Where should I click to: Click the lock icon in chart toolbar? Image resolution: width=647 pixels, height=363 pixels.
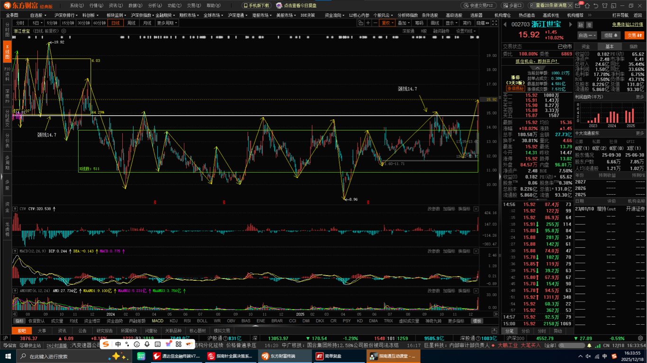pos(360,23)
